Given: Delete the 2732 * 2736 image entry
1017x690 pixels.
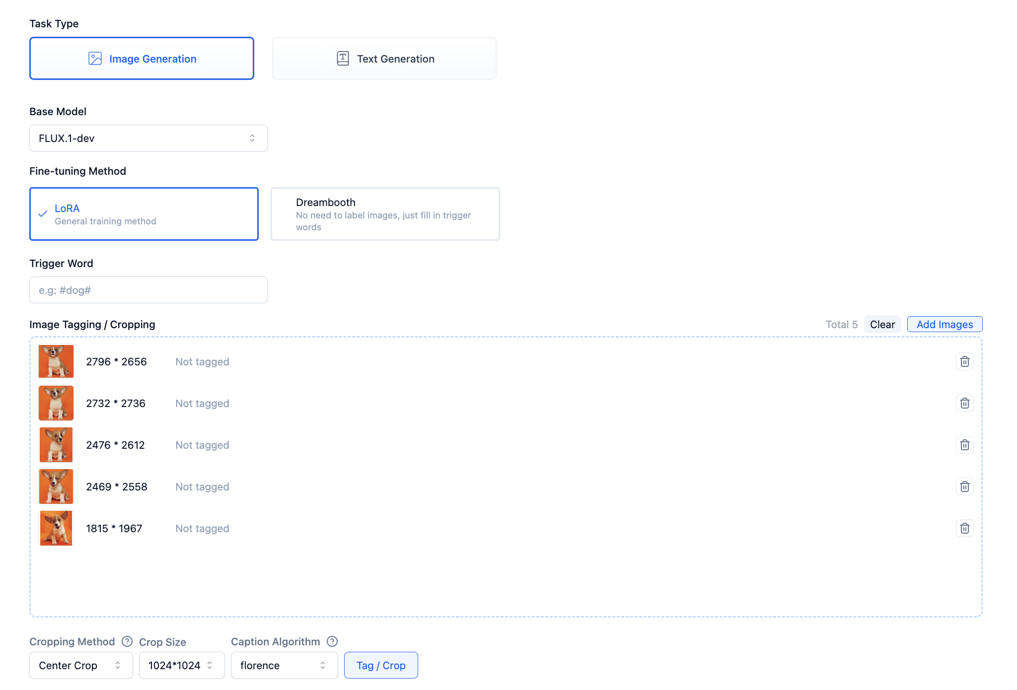Looking at the screenshot, I should point(964,403).
